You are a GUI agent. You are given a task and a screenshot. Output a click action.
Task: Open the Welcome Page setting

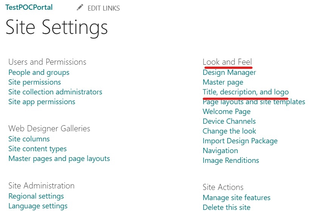tap(227, 111)
